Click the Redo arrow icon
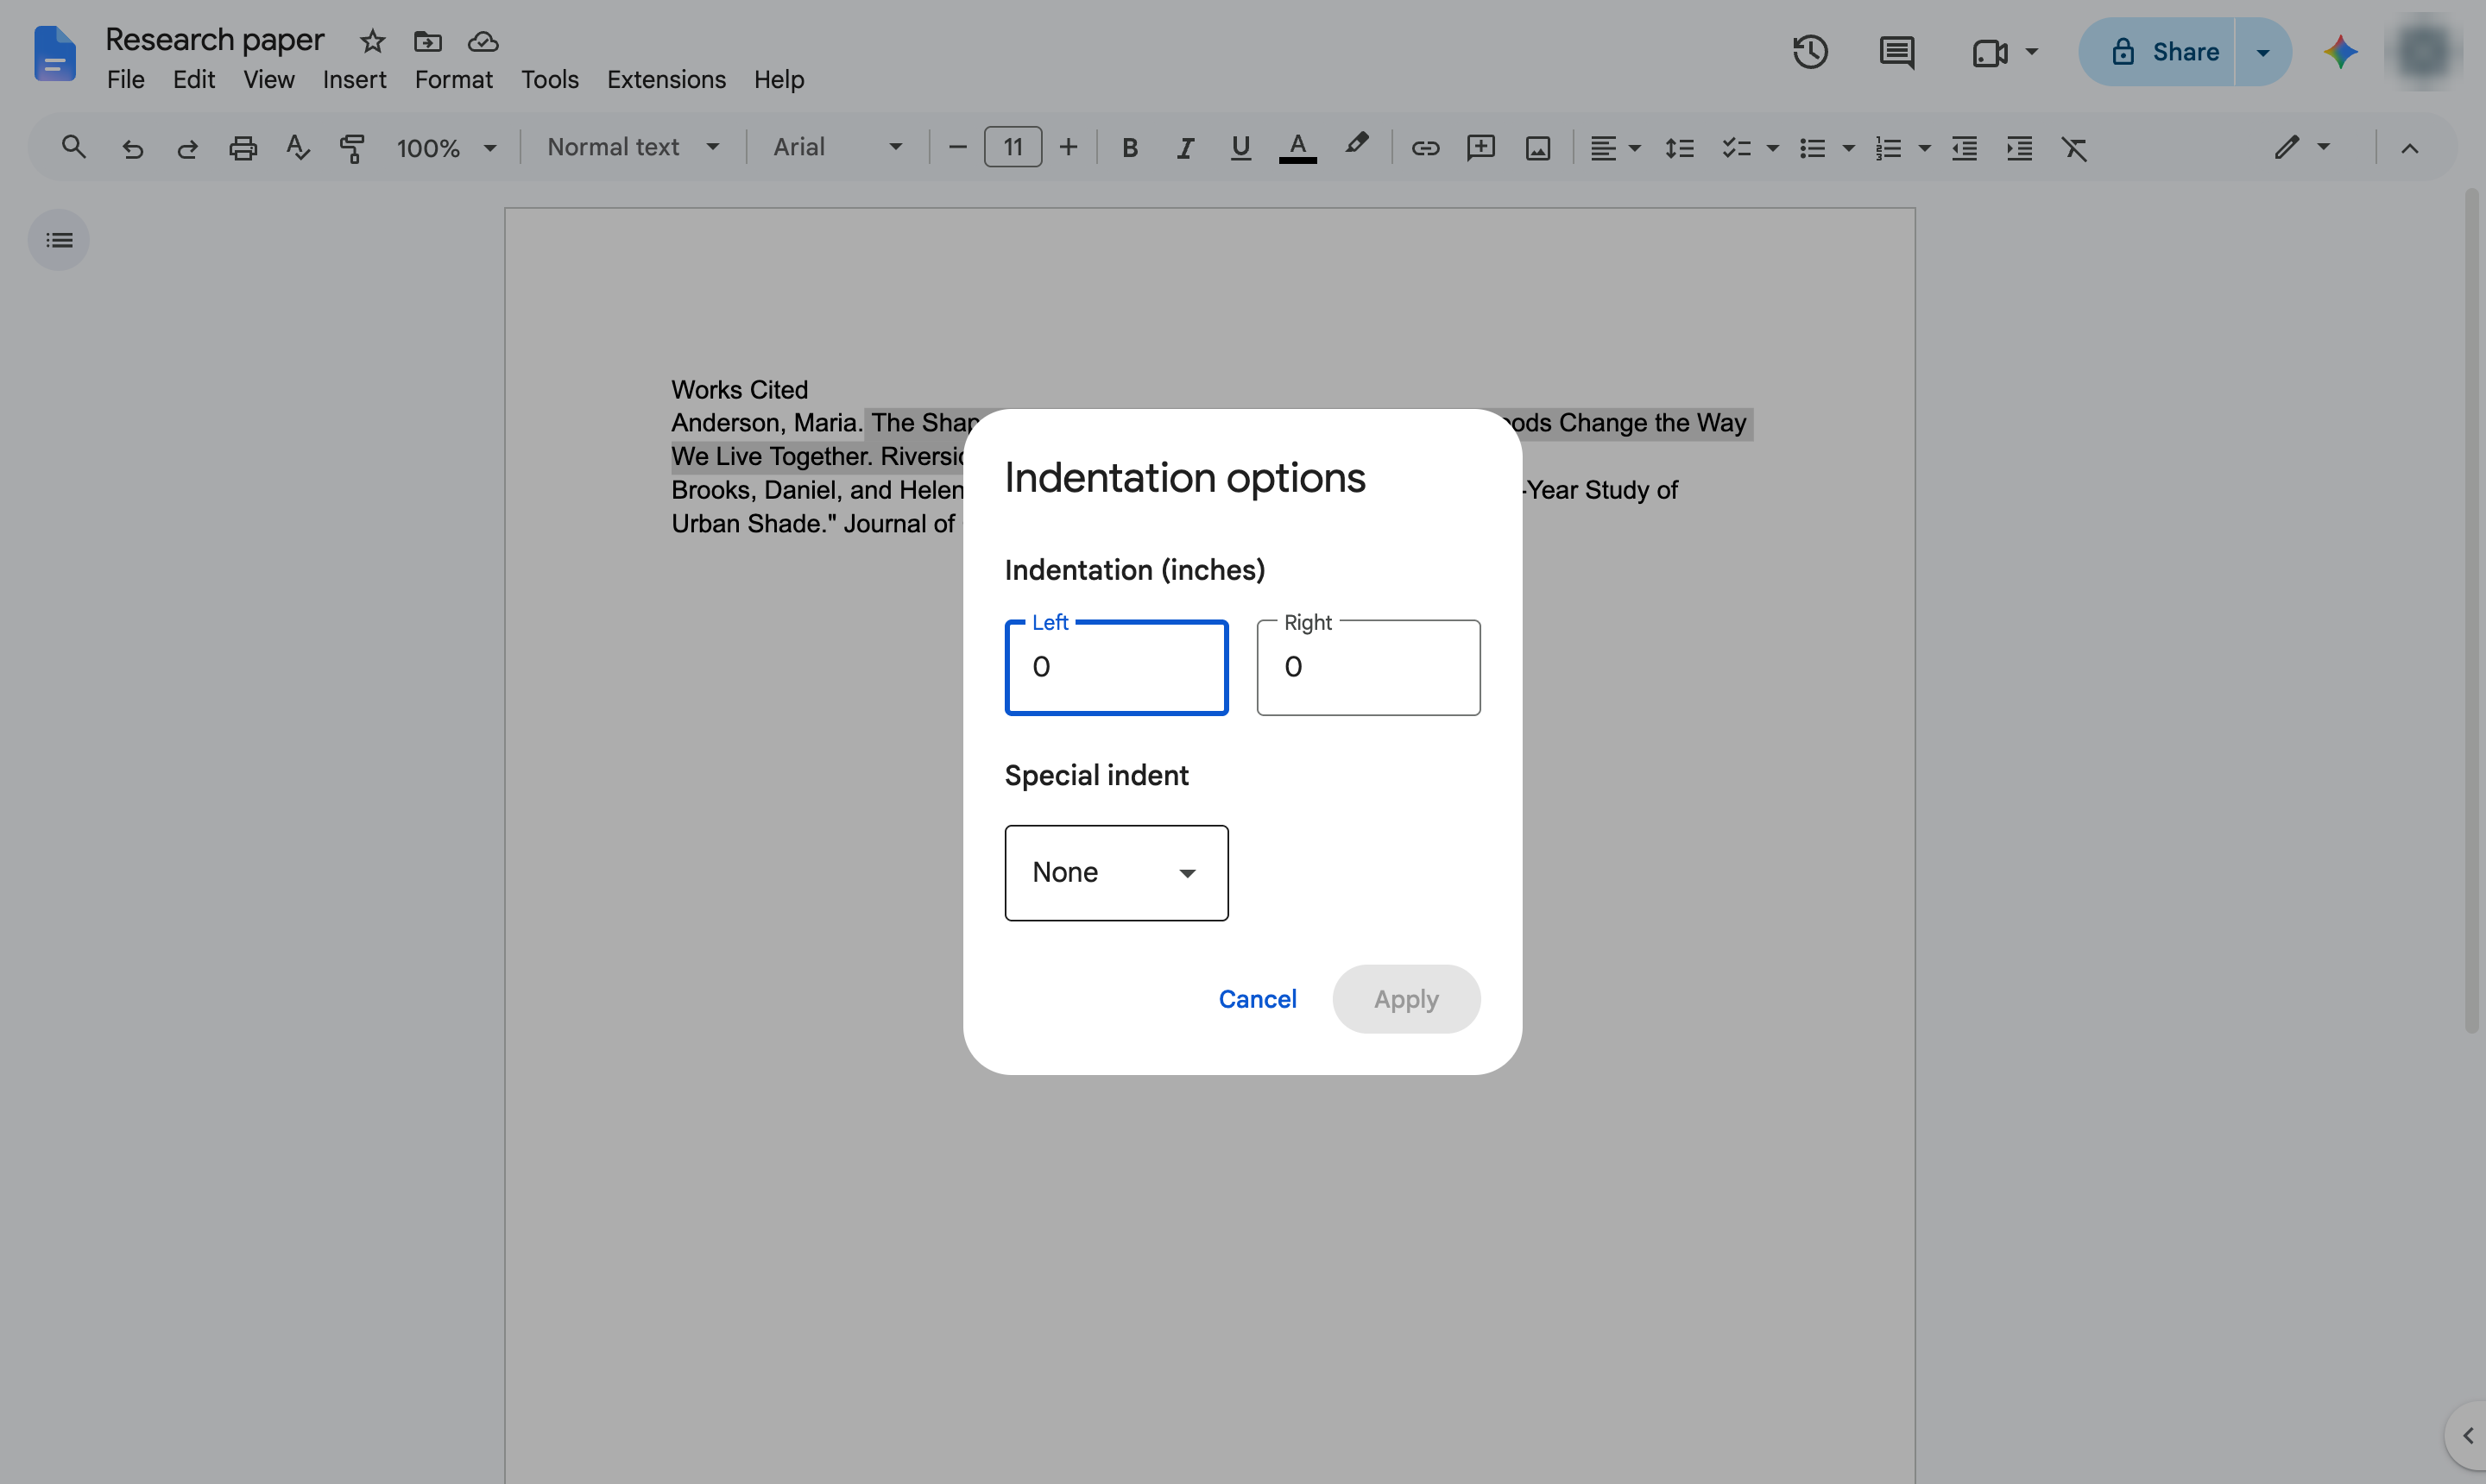Screen dimensions: 2486x1484 coord(187,148)
